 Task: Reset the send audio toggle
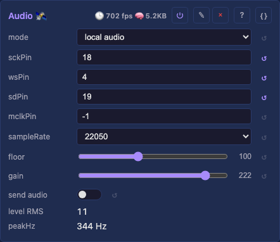[115, 195]
